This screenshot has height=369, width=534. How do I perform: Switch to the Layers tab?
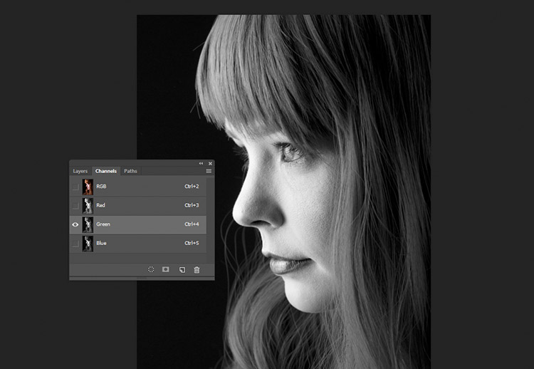[80, 171]
